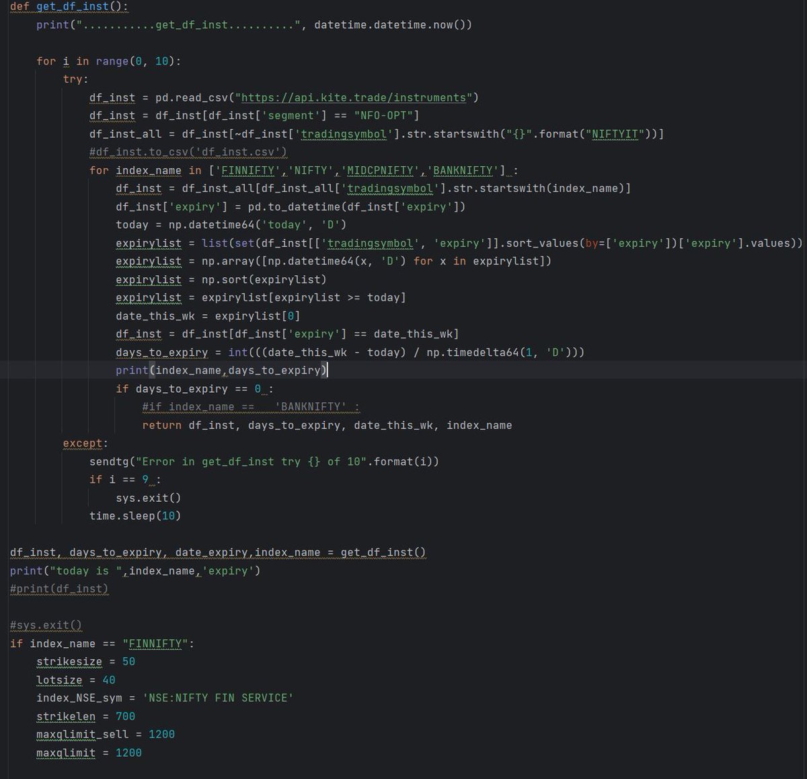Place cursor on the 'try:' keyword
The height and width of the screenshot is (779, 807).
click(x=76, y=79)
